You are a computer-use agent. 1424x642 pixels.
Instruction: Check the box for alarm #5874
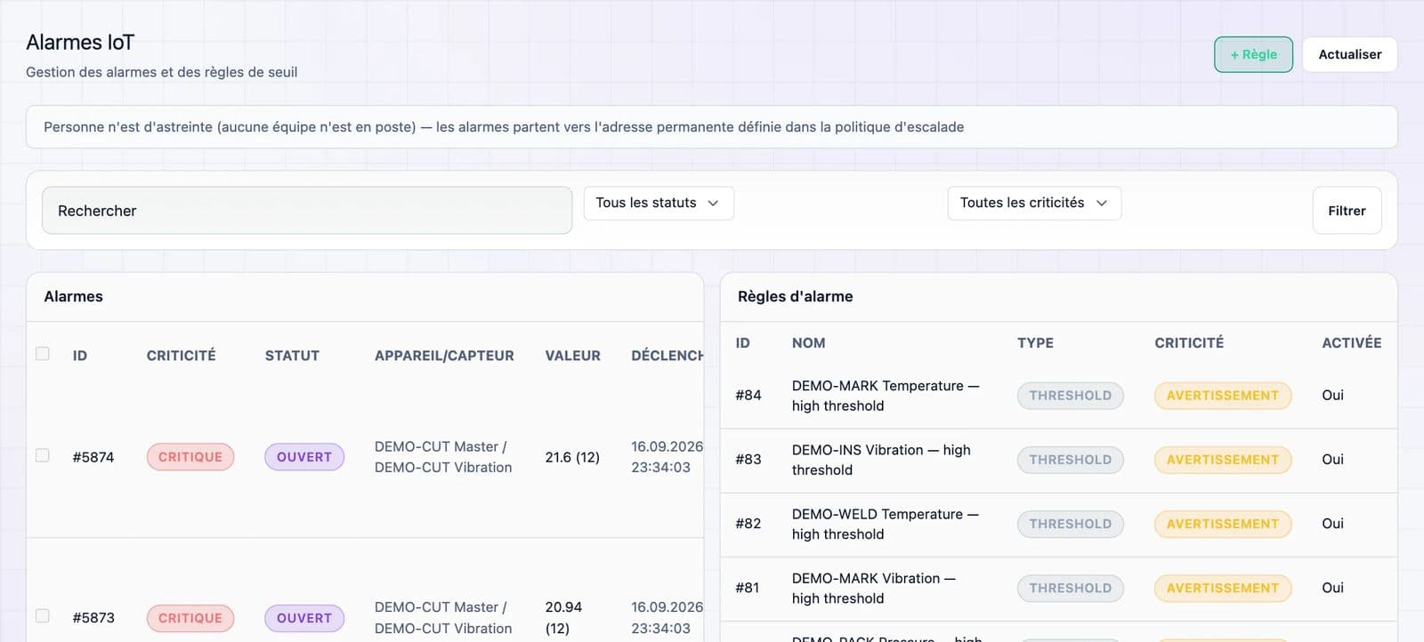click(43, 455)
